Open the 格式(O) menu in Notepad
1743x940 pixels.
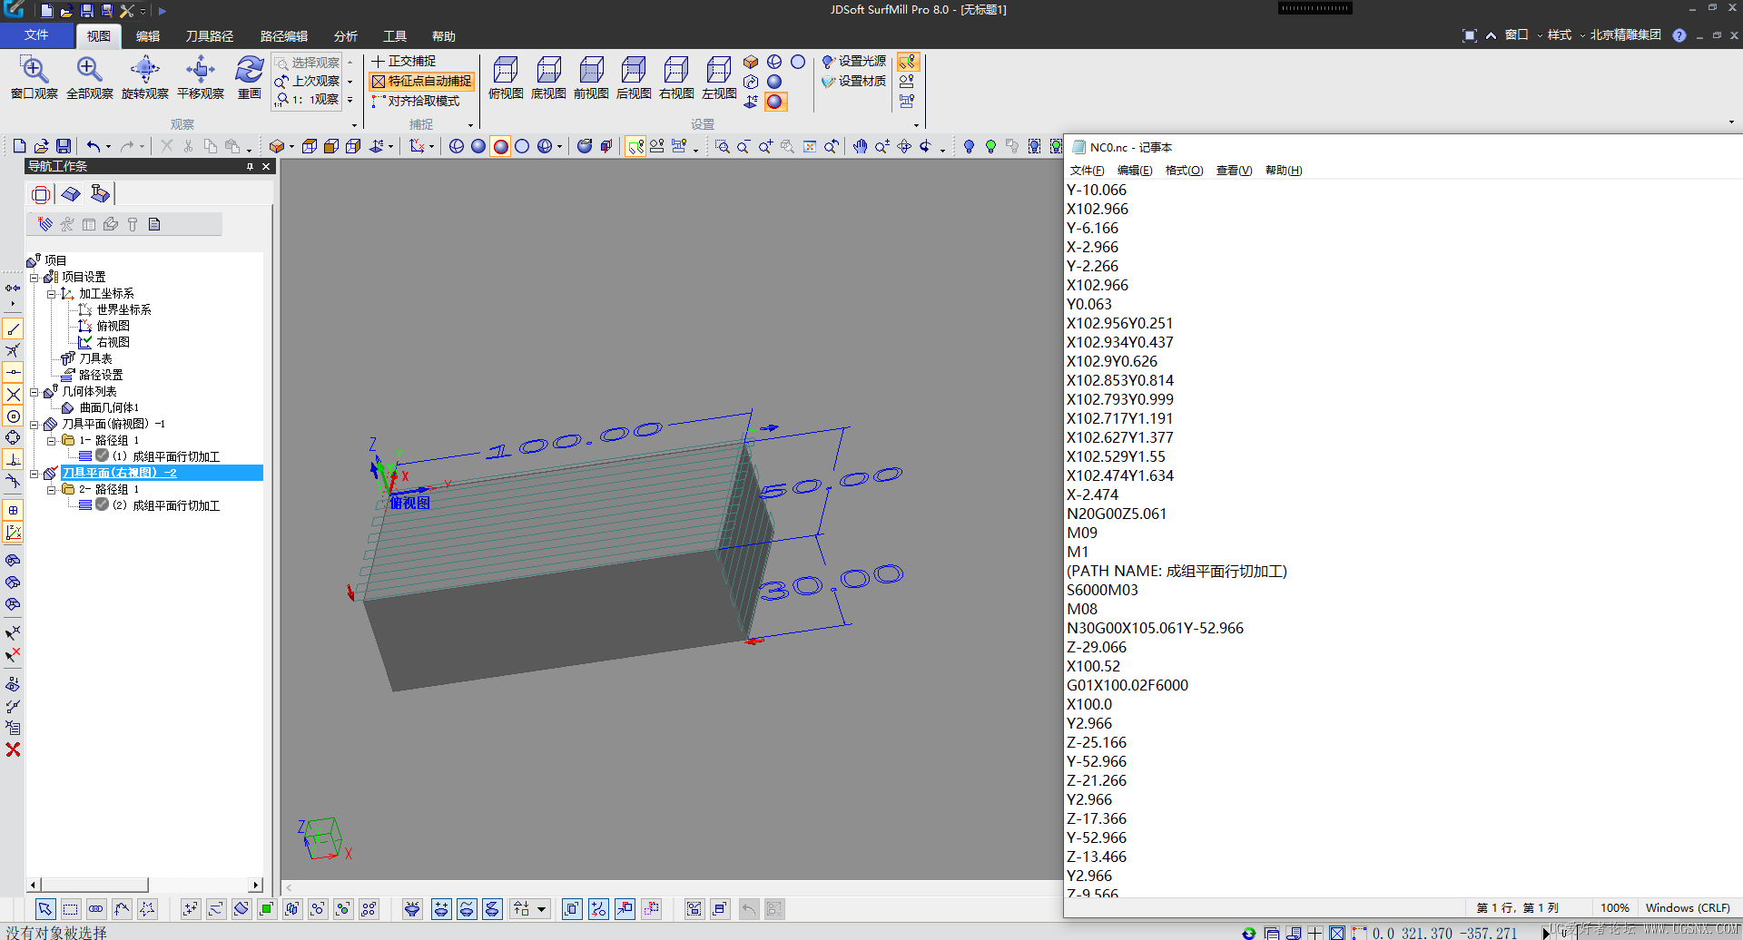(x=1184, y=171)
